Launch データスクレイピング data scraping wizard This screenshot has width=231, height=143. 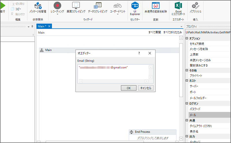(x=98, y=8)
